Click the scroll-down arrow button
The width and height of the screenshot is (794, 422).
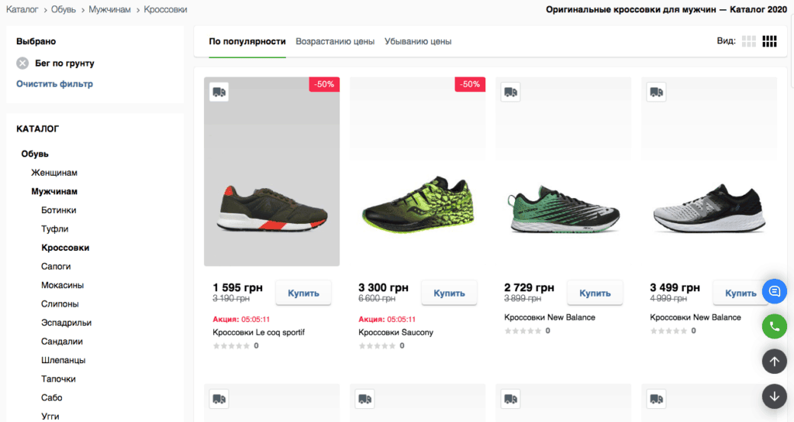775,396
